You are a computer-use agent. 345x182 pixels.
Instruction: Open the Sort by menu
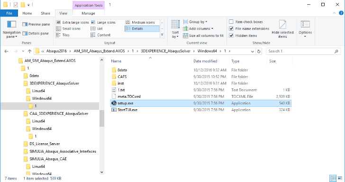click(175, 30)
